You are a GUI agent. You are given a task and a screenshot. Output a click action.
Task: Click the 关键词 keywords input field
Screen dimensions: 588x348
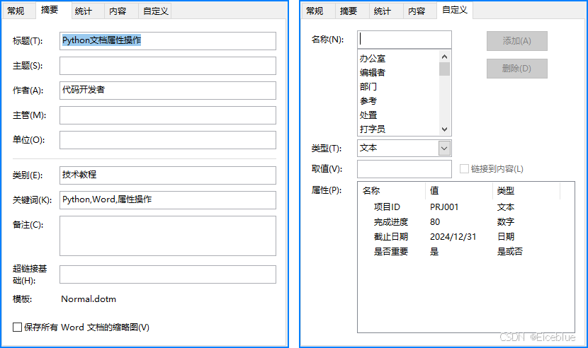tap(168, 199)
